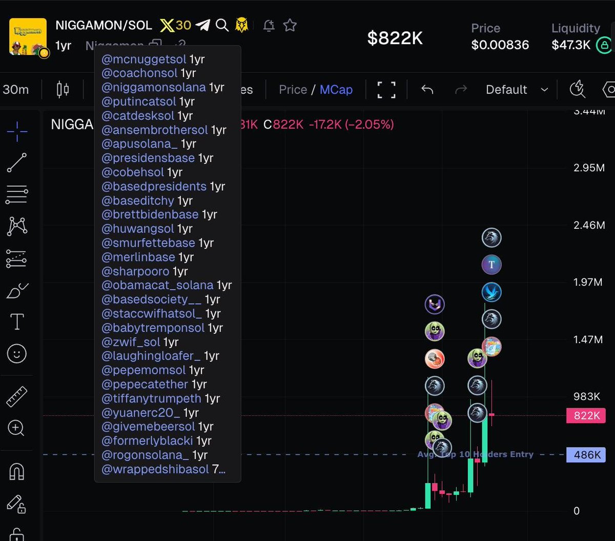The width and height of the screenshot is (615, 541).
Task: Open @catdesksol handle
Action: click(138, 116)
